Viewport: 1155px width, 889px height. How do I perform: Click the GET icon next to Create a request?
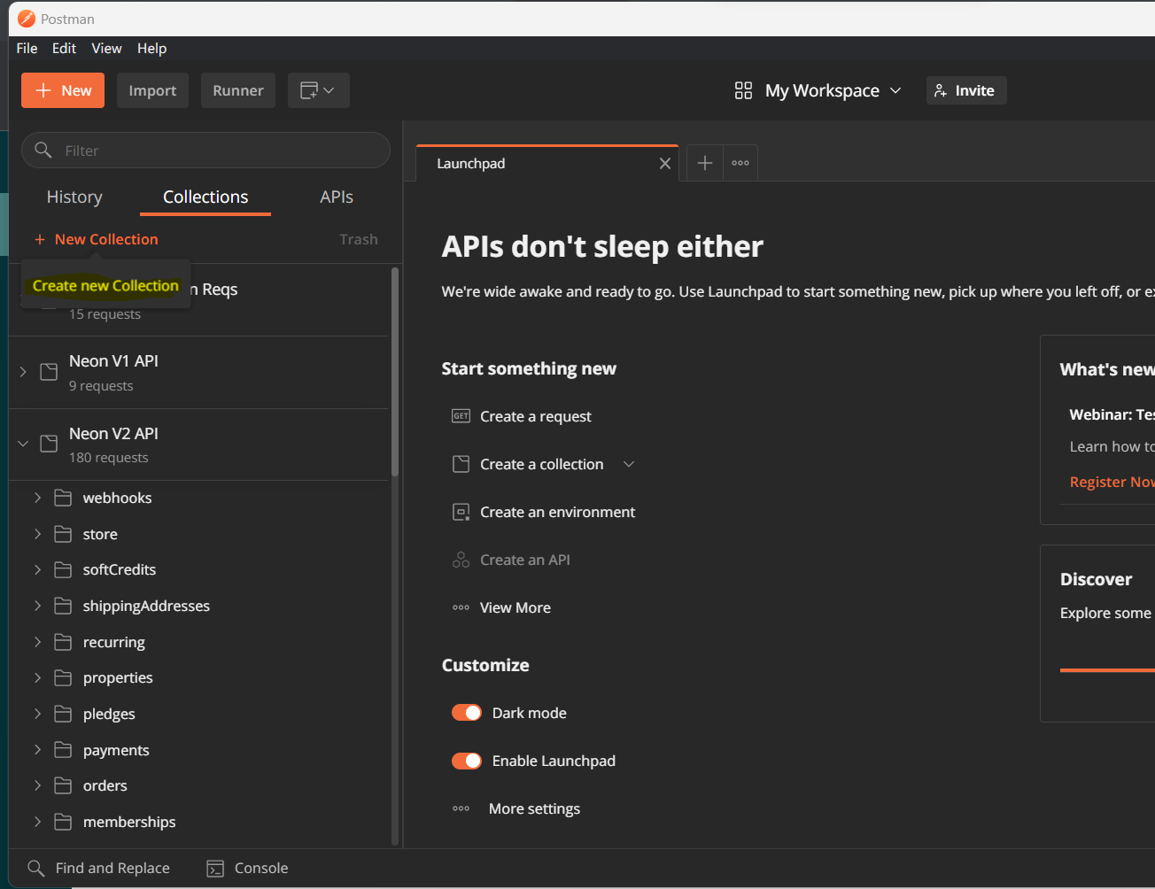pyautogui.click(x=461, y=416)
